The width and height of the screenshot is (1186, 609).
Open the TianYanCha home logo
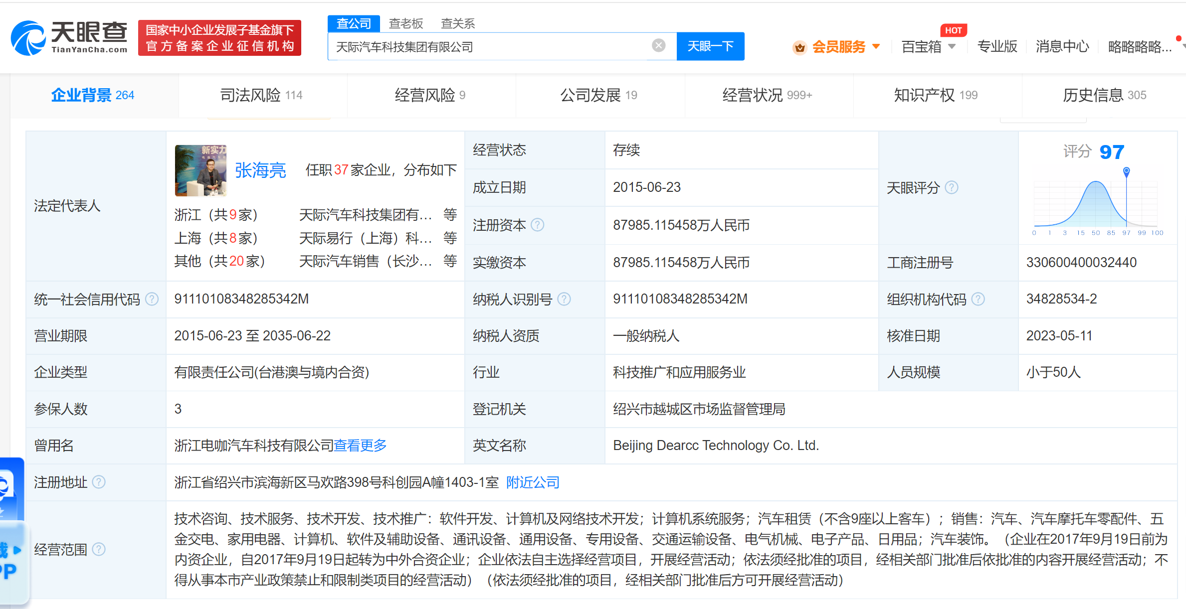tap(69, 38)
